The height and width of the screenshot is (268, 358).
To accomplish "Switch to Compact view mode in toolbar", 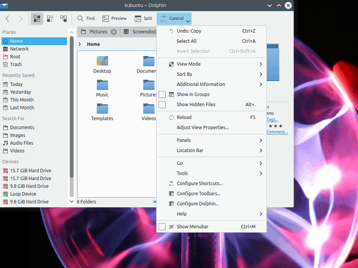I will click(50, 18).
